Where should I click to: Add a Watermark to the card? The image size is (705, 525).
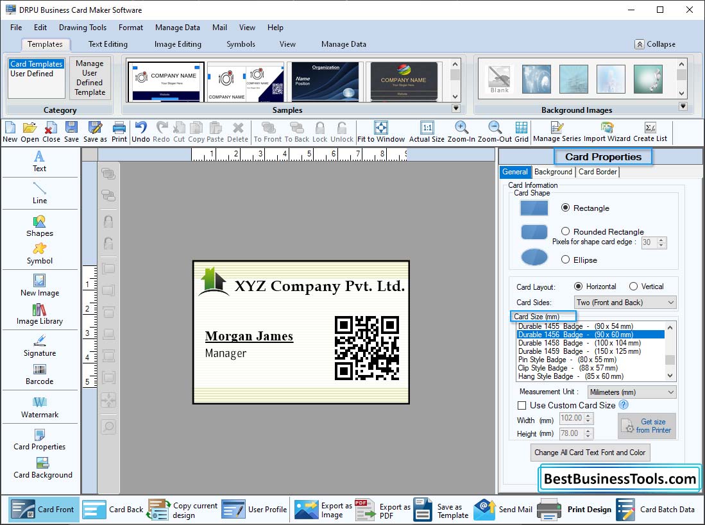[x=40, y=407]
